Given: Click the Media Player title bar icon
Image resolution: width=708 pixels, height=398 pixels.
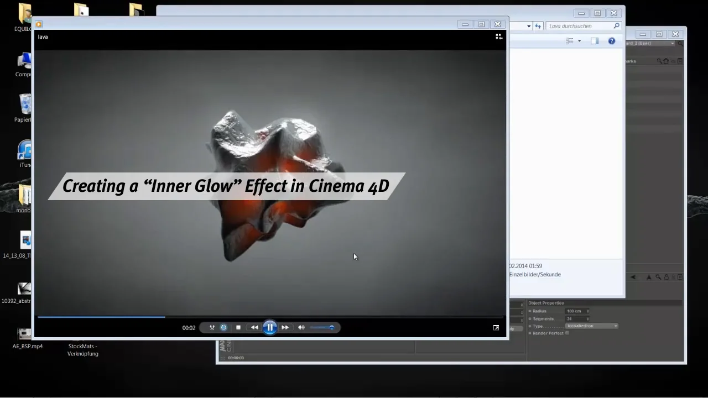Looking at the screenshot, I should click(x=39, y=24).
